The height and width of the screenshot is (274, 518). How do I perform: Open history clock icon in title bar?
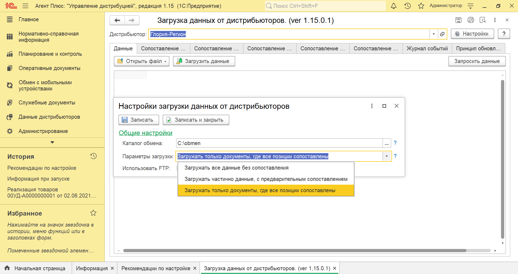pyautogui.click(x=407, y=6)
